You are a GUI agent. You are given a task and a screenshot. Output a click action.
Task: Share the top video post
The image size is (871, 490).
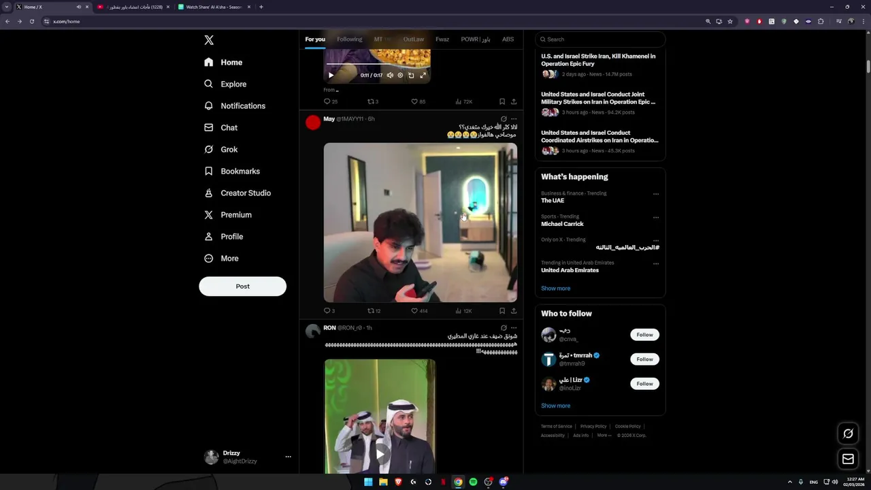(514, 101)
